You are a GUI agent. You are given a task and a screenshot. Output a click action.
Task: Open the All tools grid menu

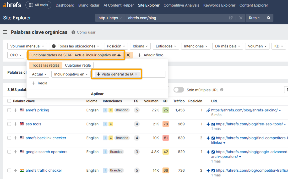[x=38, y=5]
